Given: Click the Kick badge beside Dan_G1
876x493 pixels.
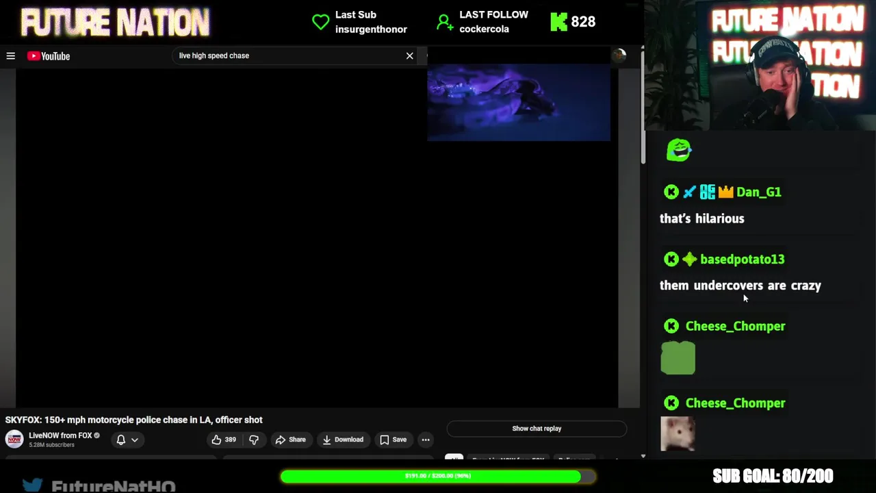Looking at the screenshot, I should [671, 192].
